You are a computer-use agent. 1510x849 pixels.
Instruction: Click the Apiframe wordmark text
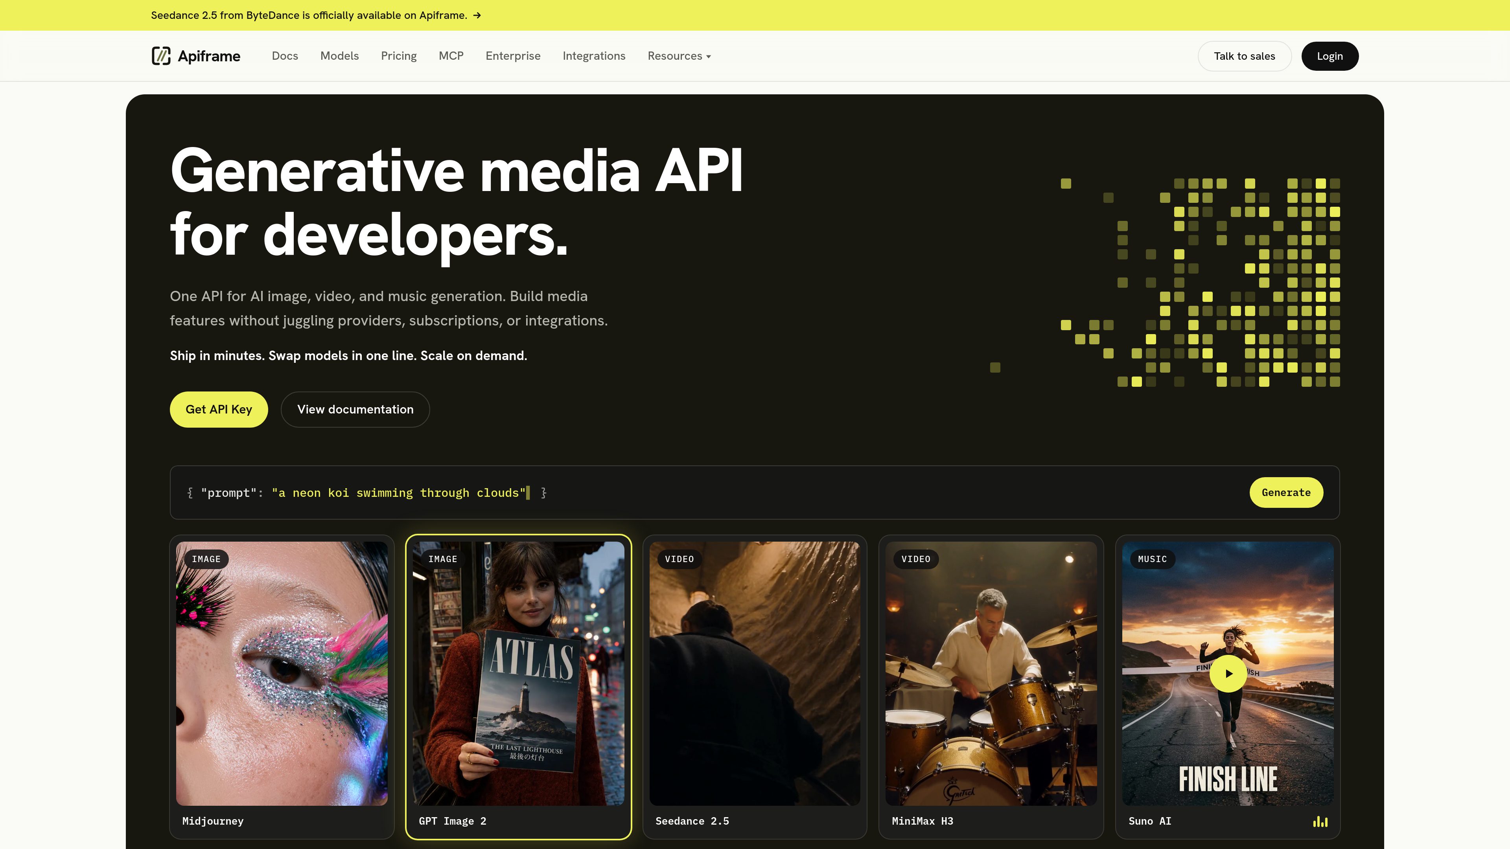click(x=209, y=56)
